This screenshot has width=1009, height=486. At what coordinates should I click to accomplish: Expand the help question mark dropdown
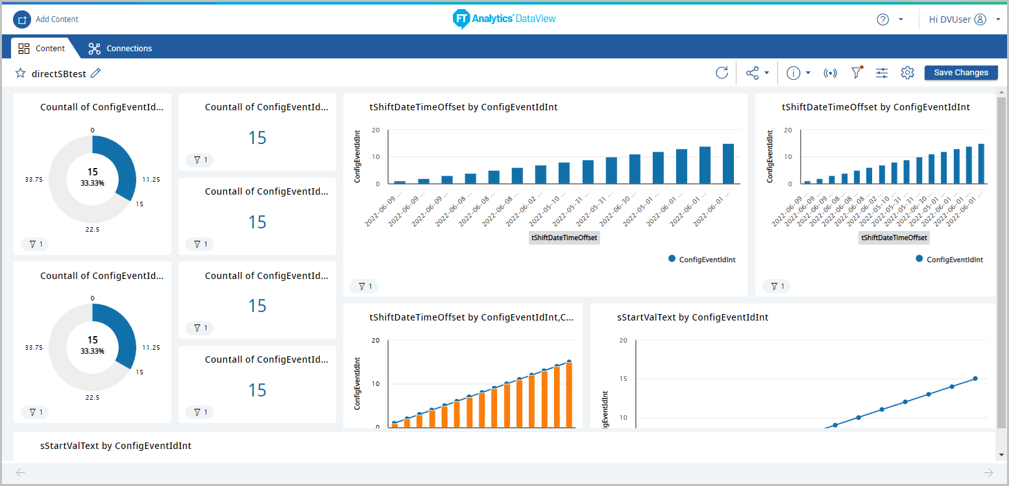click(x=901, y=19)
